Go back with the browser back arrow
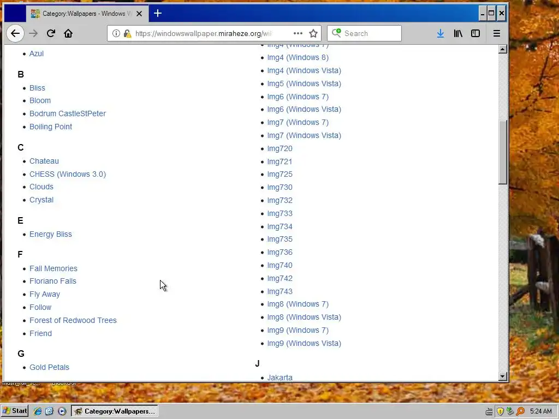 point(15,33)
